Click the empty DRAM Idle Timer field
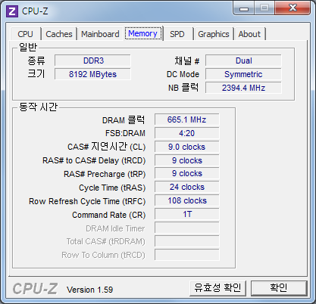 (187, 228)
